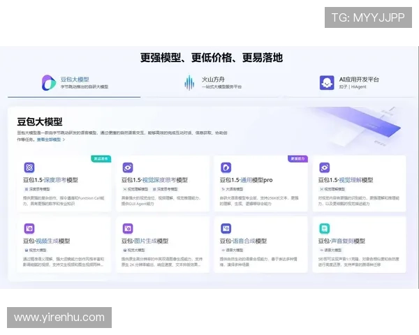Image resolution: width=419 pixels, height=335 pixels.
Task: Switch to the AI应用开发平台 tab
Action: 349,83
